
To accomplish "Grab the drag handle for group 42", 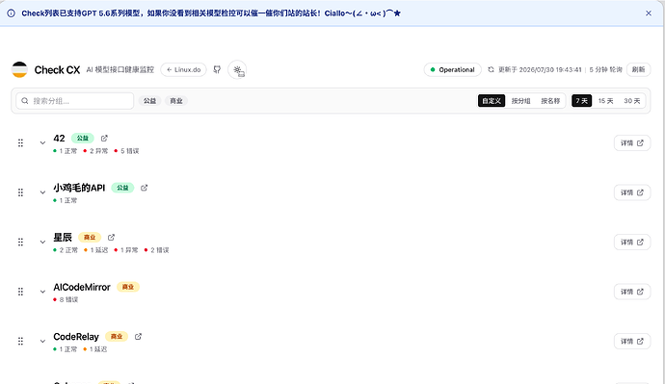I will click(20, 142).
